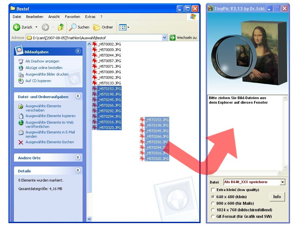Open Suchen search magnifier icon
The width and height of the screenshot is (303, 228).
(x=73, y=27)
